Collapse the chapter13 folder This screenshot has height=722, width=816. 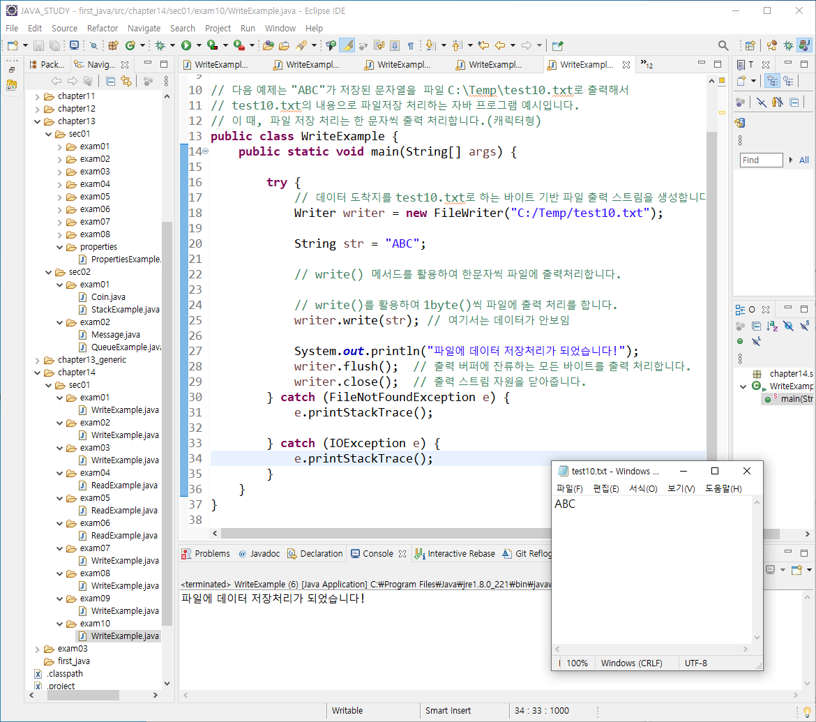coord(38,121)
